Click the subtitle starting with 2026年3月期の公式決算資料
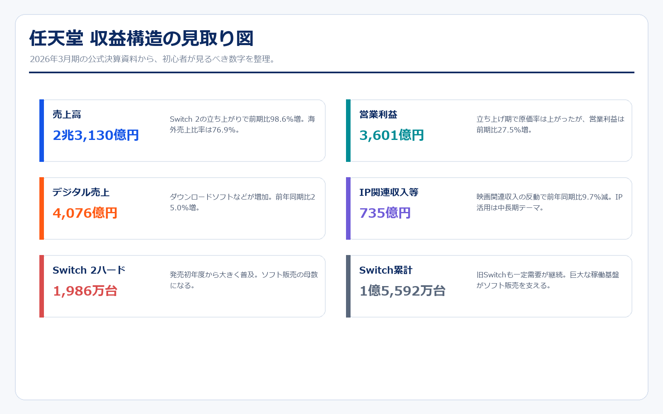 pos(152,59)
